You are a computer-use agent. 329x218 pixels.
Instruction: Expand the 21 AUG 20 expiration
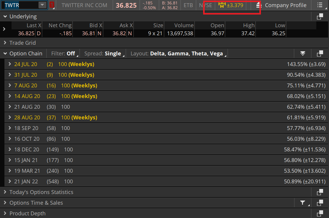(10, 107)
